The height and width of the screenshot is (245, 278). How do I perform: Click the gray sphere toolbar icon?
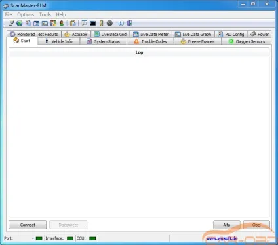tap(109, 23)
